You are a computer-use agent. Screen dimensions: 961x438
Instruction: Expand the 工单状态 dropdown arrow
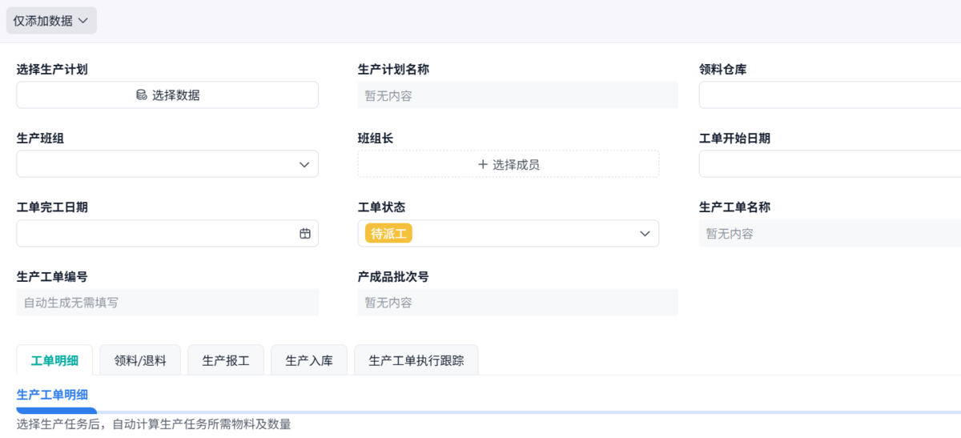[x=645, y=234]
